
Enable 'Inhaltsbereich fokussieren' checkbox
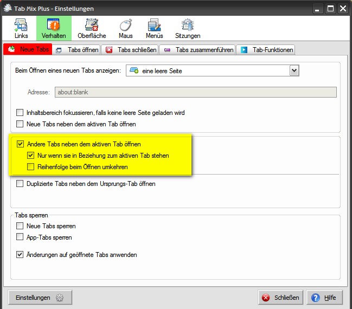pyautogui.click(x=20, y=112)
